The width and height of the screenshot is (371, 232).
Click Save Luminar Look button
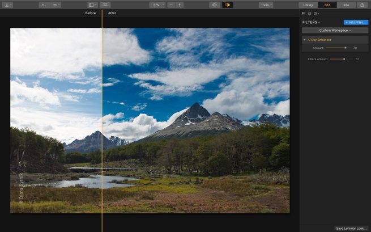(351, 228)
